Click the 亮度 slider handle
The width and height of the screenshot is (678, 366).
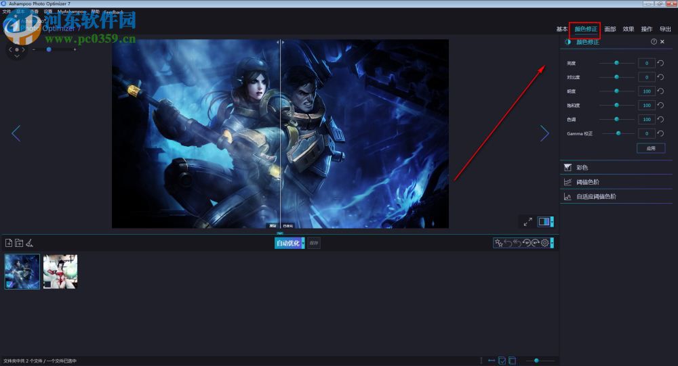pos(616,63)
